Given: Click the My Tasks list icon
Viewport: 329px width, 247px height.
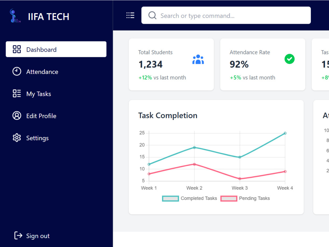Looking at the screenshot, I should click(x=17, y=94).
